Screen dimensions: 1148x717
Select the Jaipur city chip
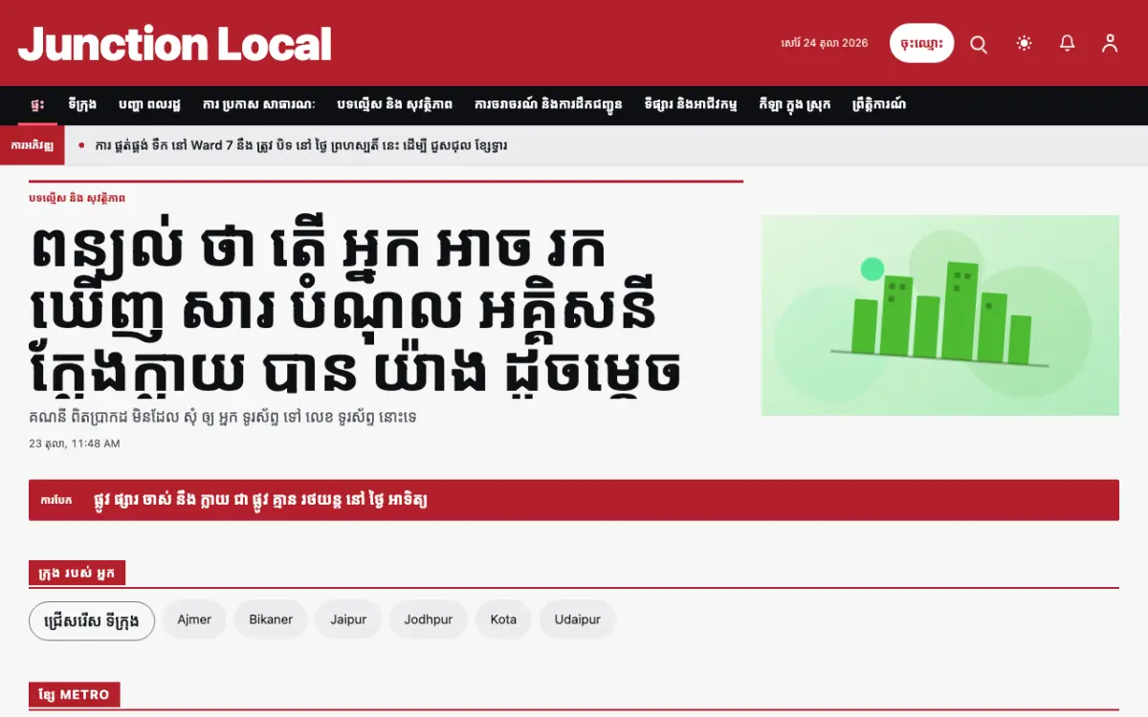348,619
